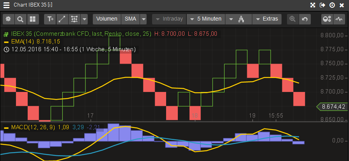Expand the drawing tools dropdown arrow
349x161 pixels.
point(85,19)
